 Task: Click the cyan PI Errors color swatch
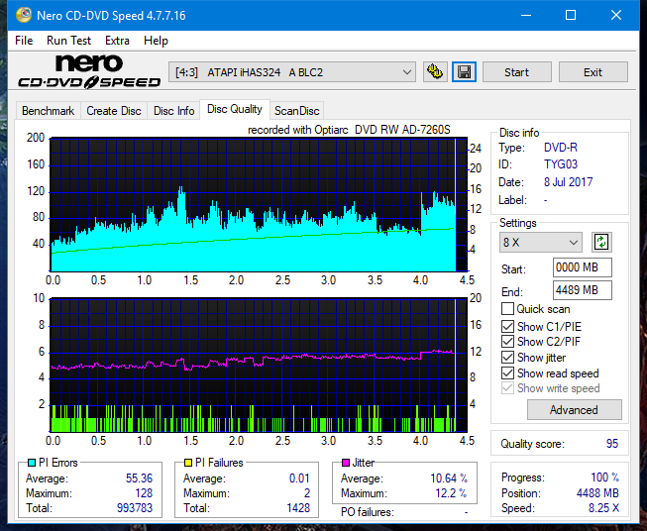(32, 463)
